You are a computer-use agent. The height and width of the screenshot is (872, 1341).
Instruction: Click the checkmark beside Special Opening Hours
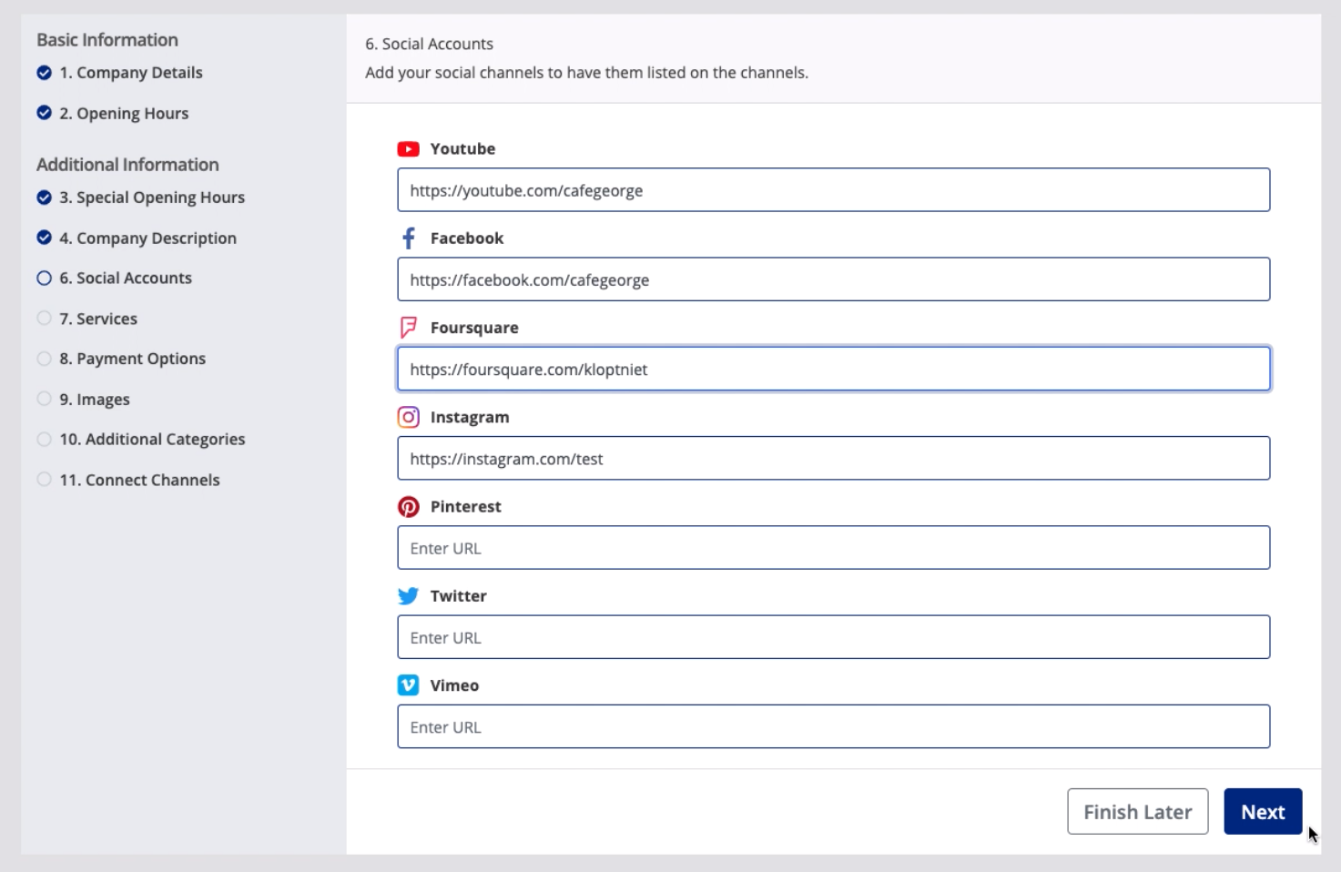pyautogui.click(x=44, y=198)
